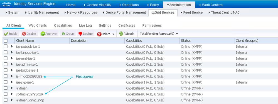Click the Capabilities column header
The height and width of the screenshot is (104, 278).
click(x=152, y=41)
